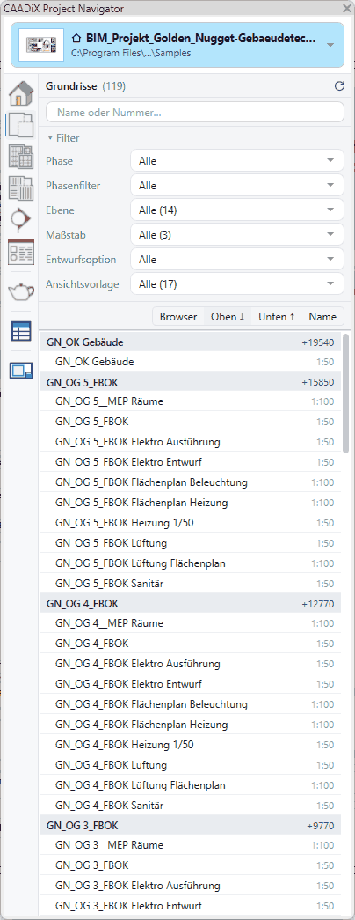Refresh the Grundrisse list
Screen dimensions: 355x920
pyautogui.click(x=338, y=86)
